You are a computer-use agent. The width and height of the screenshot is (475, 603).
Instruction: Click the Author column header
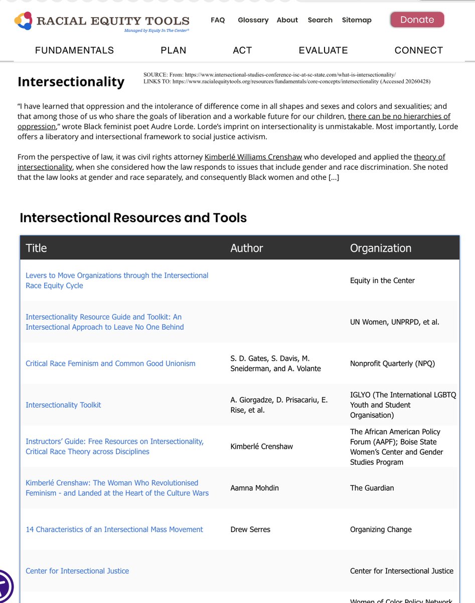click(247, 248)
